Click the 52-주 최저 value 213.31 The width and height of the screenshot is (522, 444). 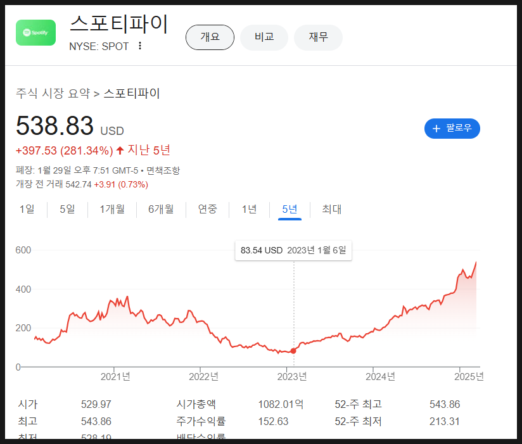[x=445, y=421]
